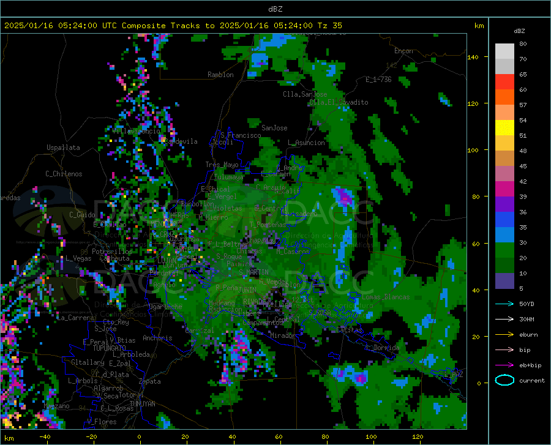Click the 'Capdevila' map label

tap(181, 141)
